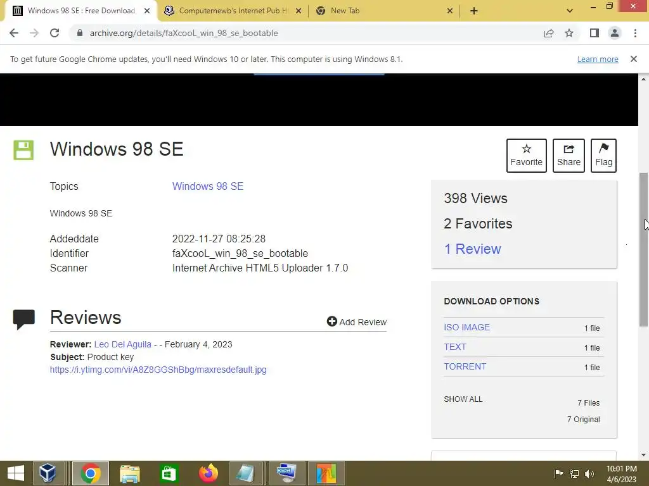This screenshot has width=649, height=486.
Task: Open the Chrome three-dot menu
Action: click(635, 33)
